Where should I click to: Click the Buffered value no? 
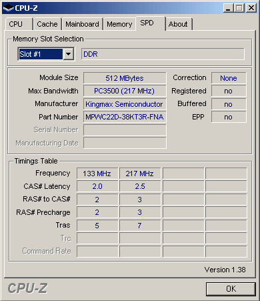pos(229,104)
